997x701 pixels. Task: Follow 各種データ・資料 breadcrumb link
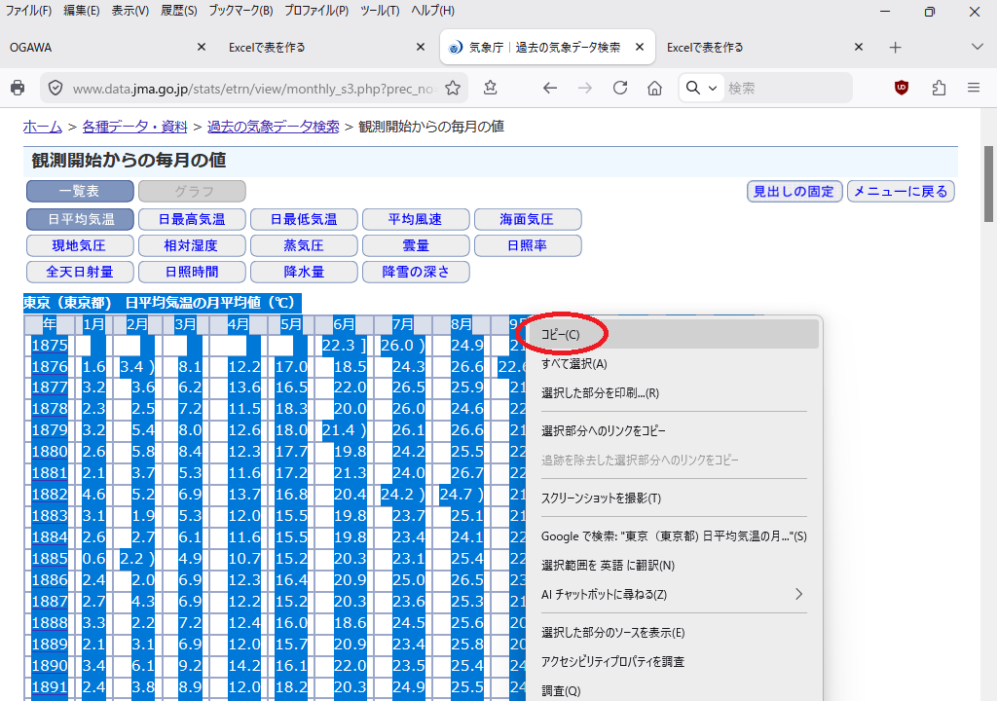point(134,127)
